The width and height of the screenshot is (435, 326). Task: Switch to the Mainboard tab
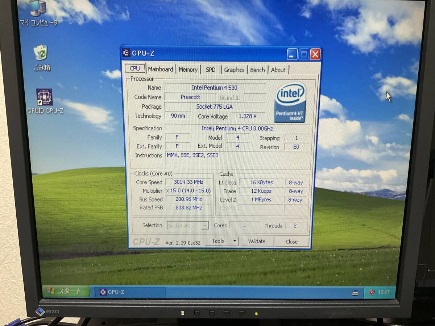[161, 69]
